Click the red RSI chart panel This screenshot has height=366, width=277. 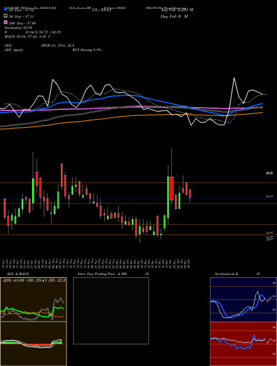[243, 344]
